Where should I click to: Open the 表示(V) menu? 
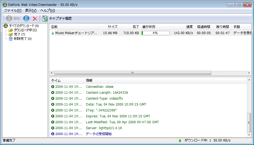coord(31,10)
